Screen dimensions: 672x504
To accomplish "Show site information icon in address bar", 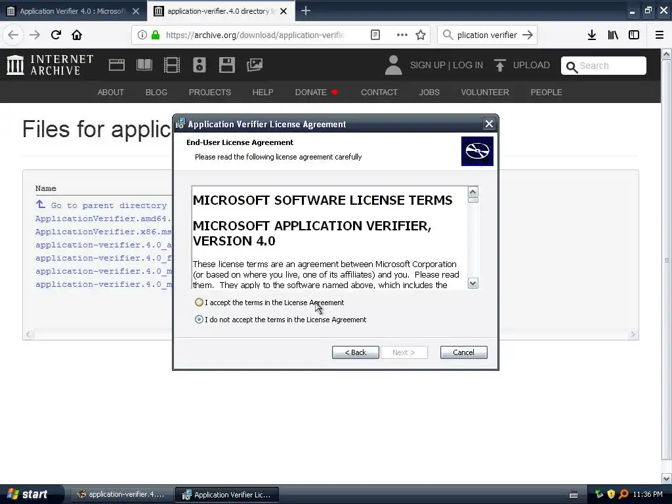I will pyautogui.click(x=142, y=35).
